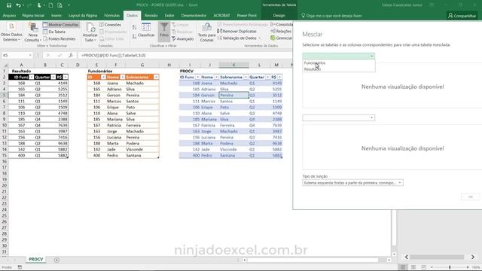Click the normal view icon in status bar
Screen dimensions: 482x271
click(403, 267)
